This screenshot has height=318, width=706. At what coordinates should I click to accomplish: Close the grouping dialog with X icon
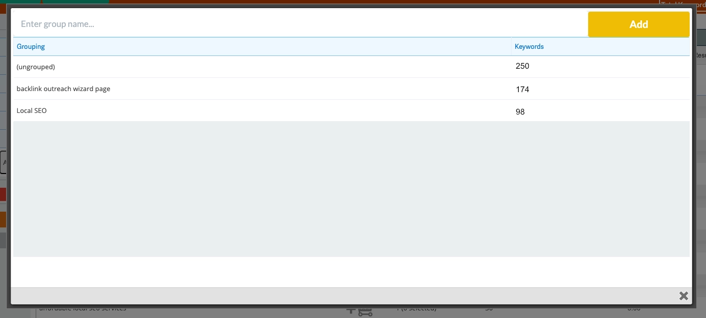coord(684,296)
